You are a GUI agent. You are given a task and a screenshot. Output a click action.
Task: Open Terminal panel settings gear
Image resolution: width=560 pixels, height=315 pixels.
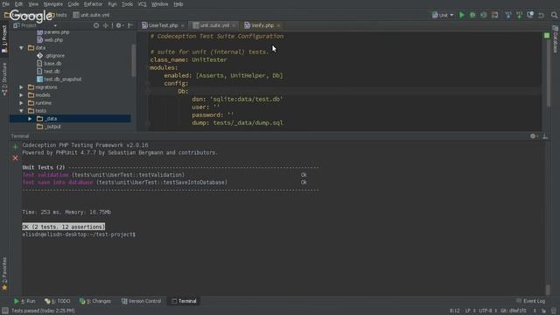pyautogui.click(x=534, y=136)
